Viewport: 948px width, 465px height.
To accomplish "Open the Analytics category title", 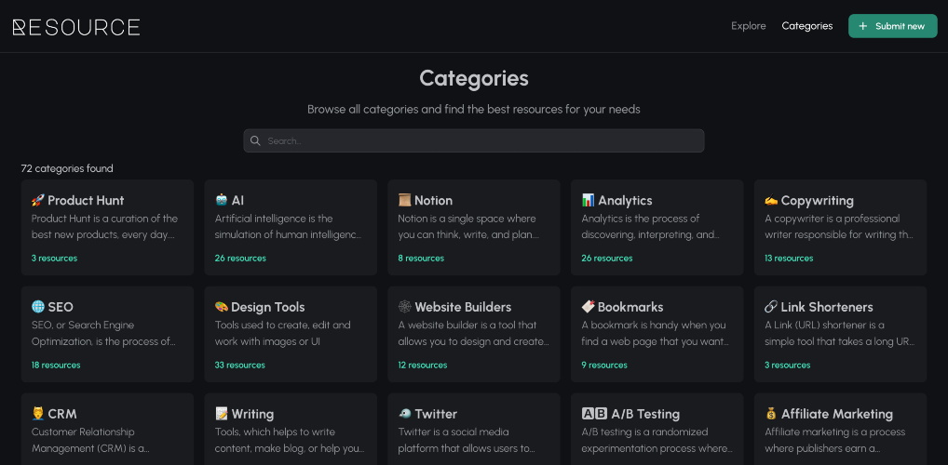I will coord(625,201).
